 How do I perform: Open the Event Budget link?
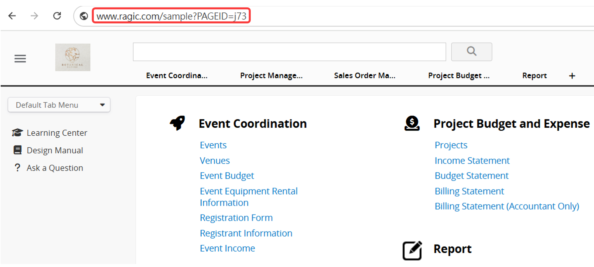point(227,176)
